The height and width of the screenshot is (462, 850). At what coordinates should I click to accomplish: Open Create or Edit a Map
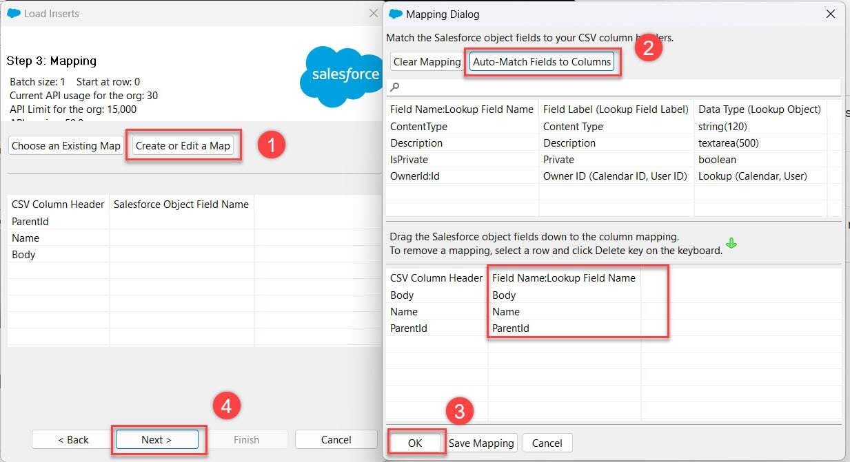point(183,146)
